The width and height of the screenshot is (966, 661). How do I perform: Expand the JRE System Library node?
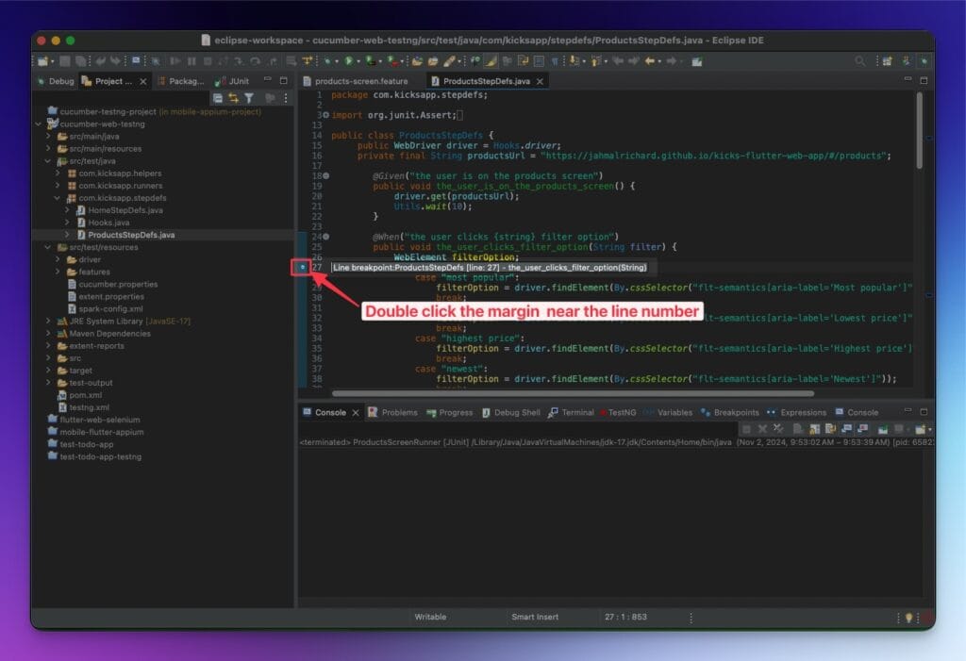coord(48,321)
